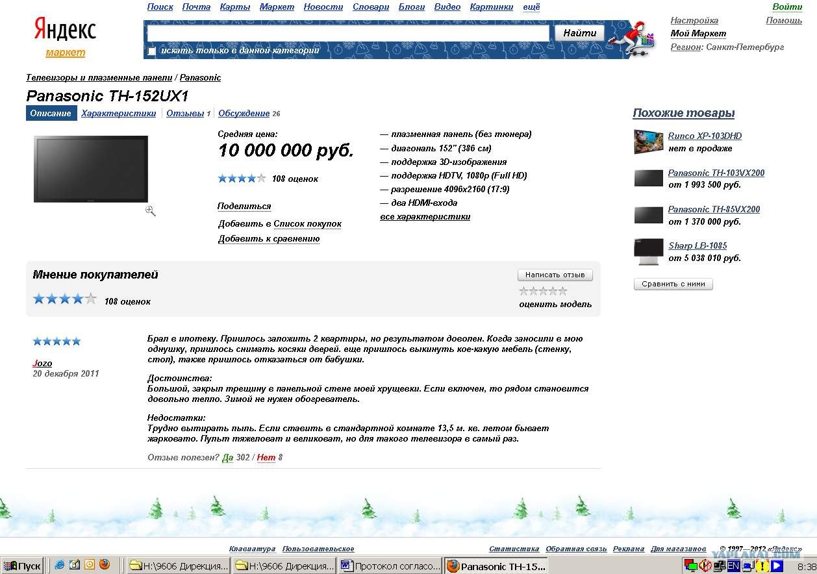Click the Сравнить с ними button

pos(673,284)
